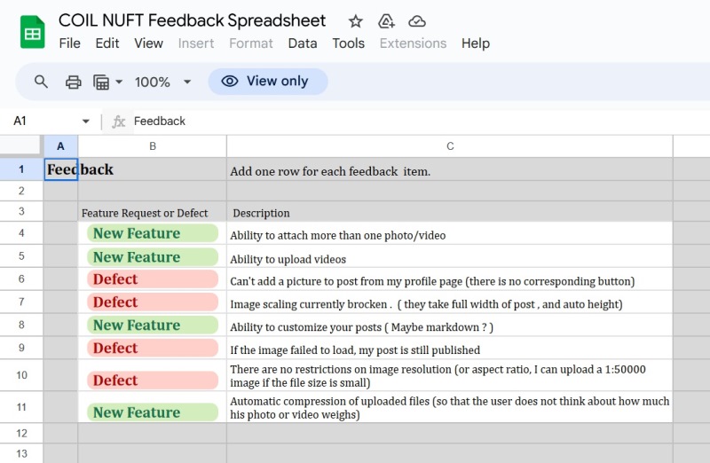Viewport: 710px width, 463px height.
Task: Click the search magnifier icon in toolbar
Action: 41,82
